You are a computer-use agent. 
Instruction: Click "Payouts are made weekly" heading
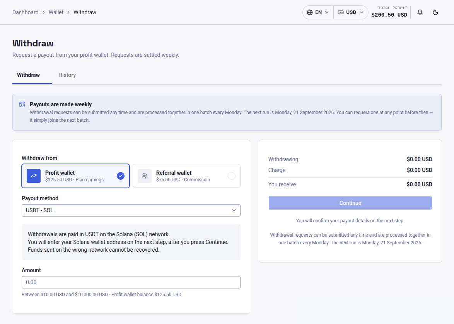pyautogui.click(x=60, y=104)
